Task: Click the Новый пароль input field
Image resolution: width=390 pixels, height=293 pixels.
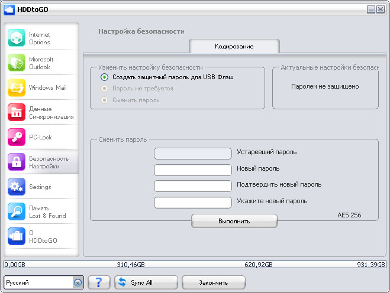Action: pos(192,170)
